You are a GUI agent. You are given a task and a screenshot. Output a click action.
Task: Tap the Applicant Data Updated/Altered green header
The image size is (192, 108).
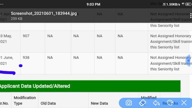click(x=90, y=86)
